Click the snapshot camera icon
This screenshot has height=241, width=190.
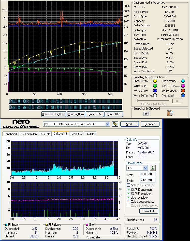[x=146, y=114]
